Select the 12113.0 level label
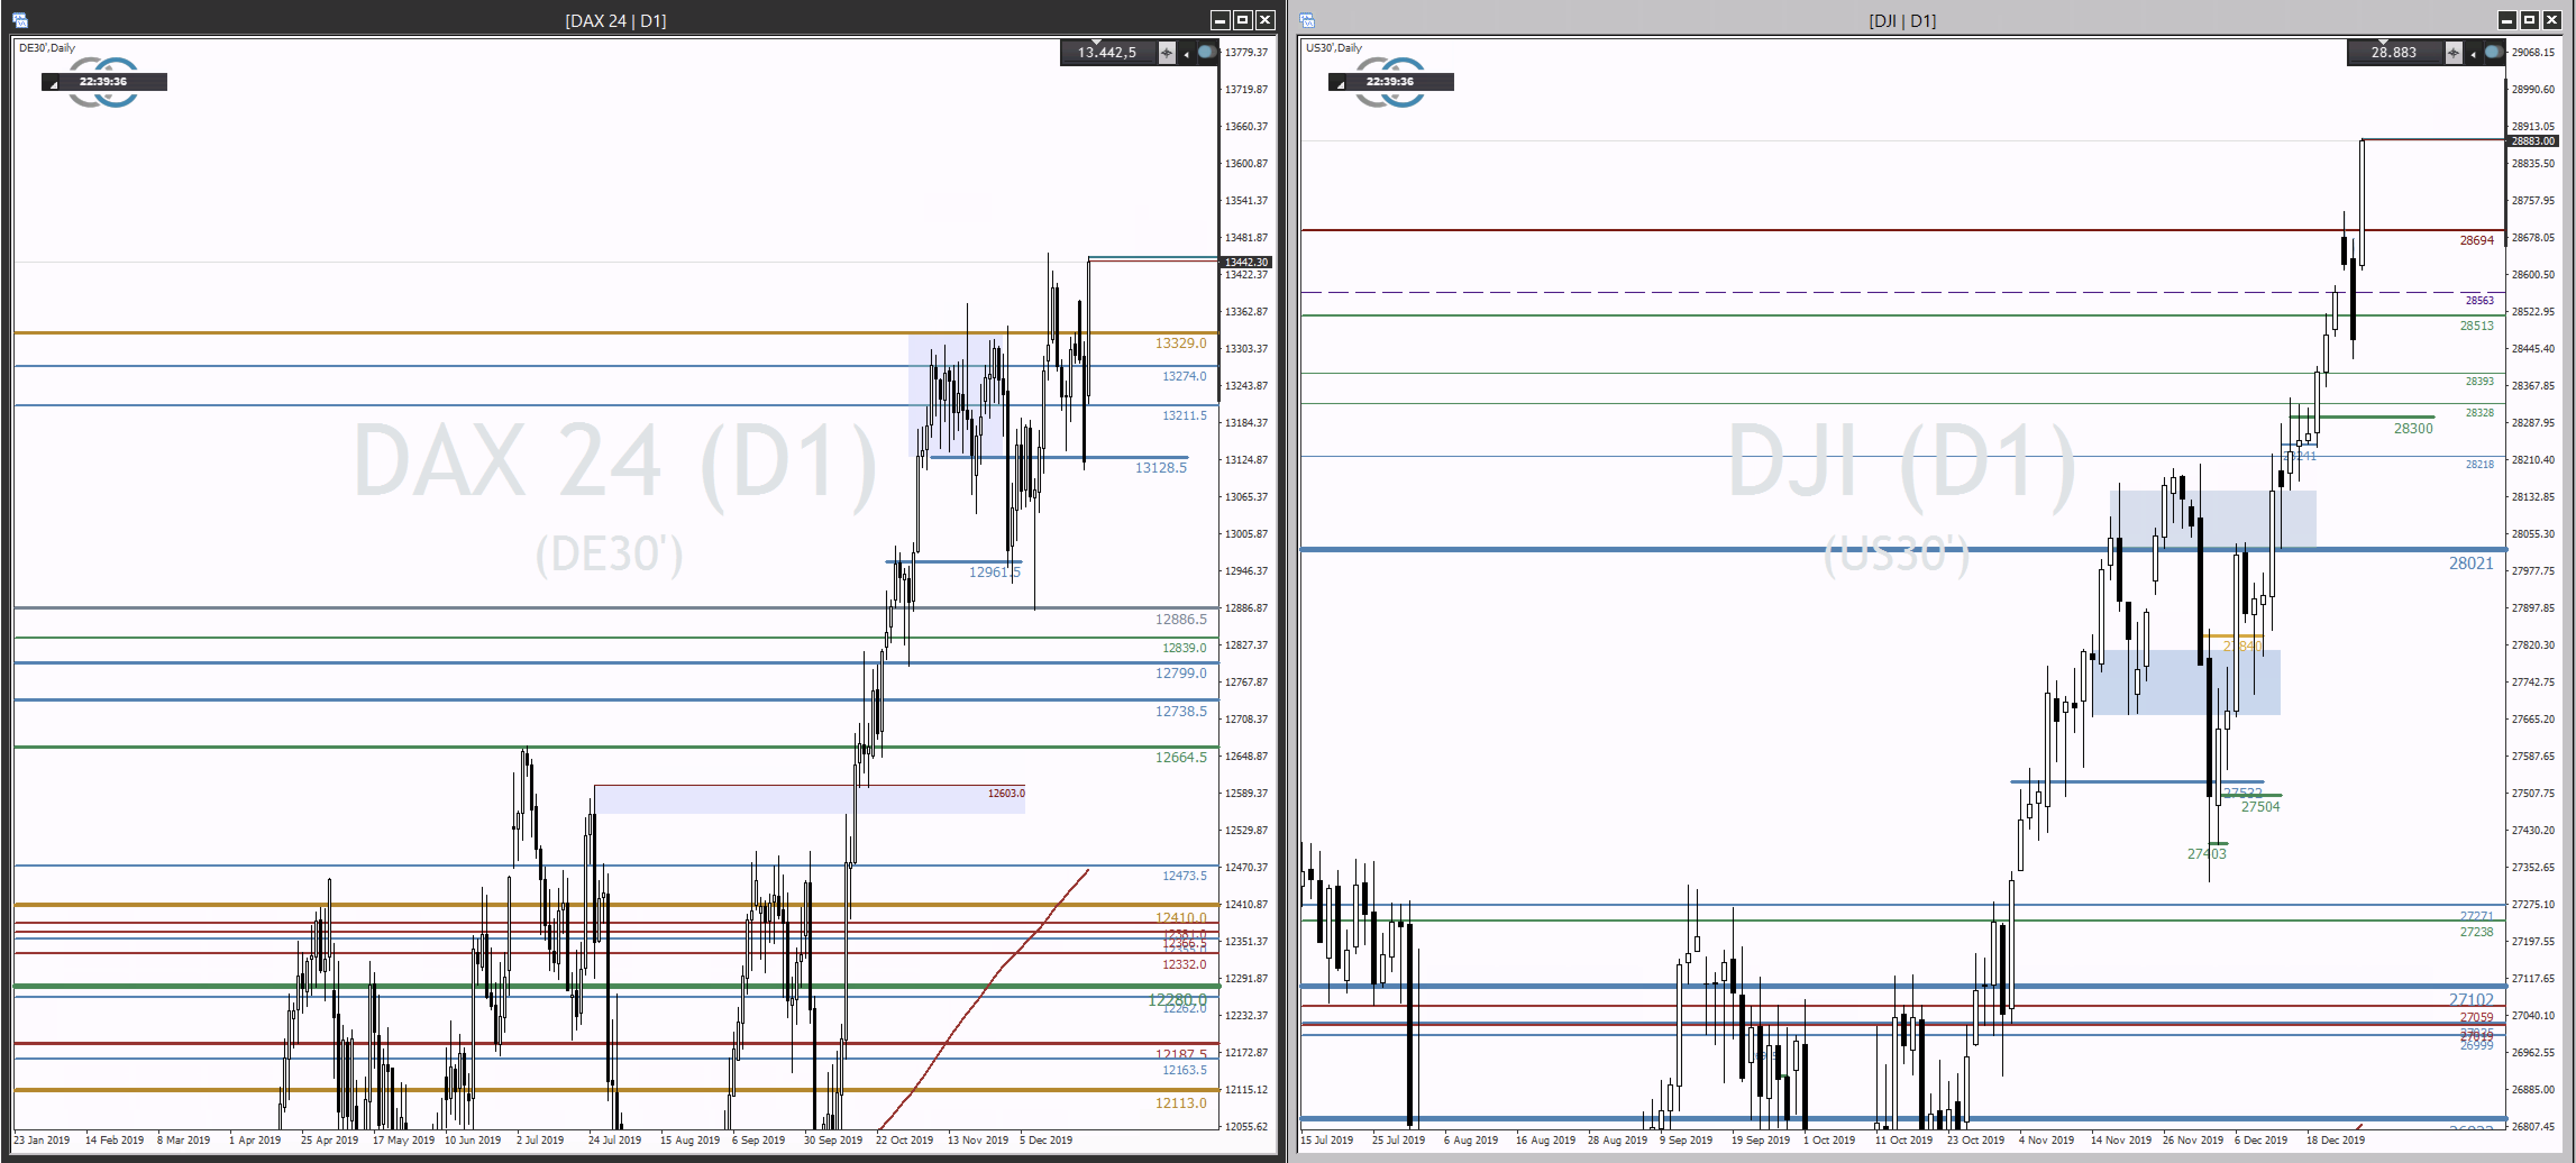 [1181, 1103]
